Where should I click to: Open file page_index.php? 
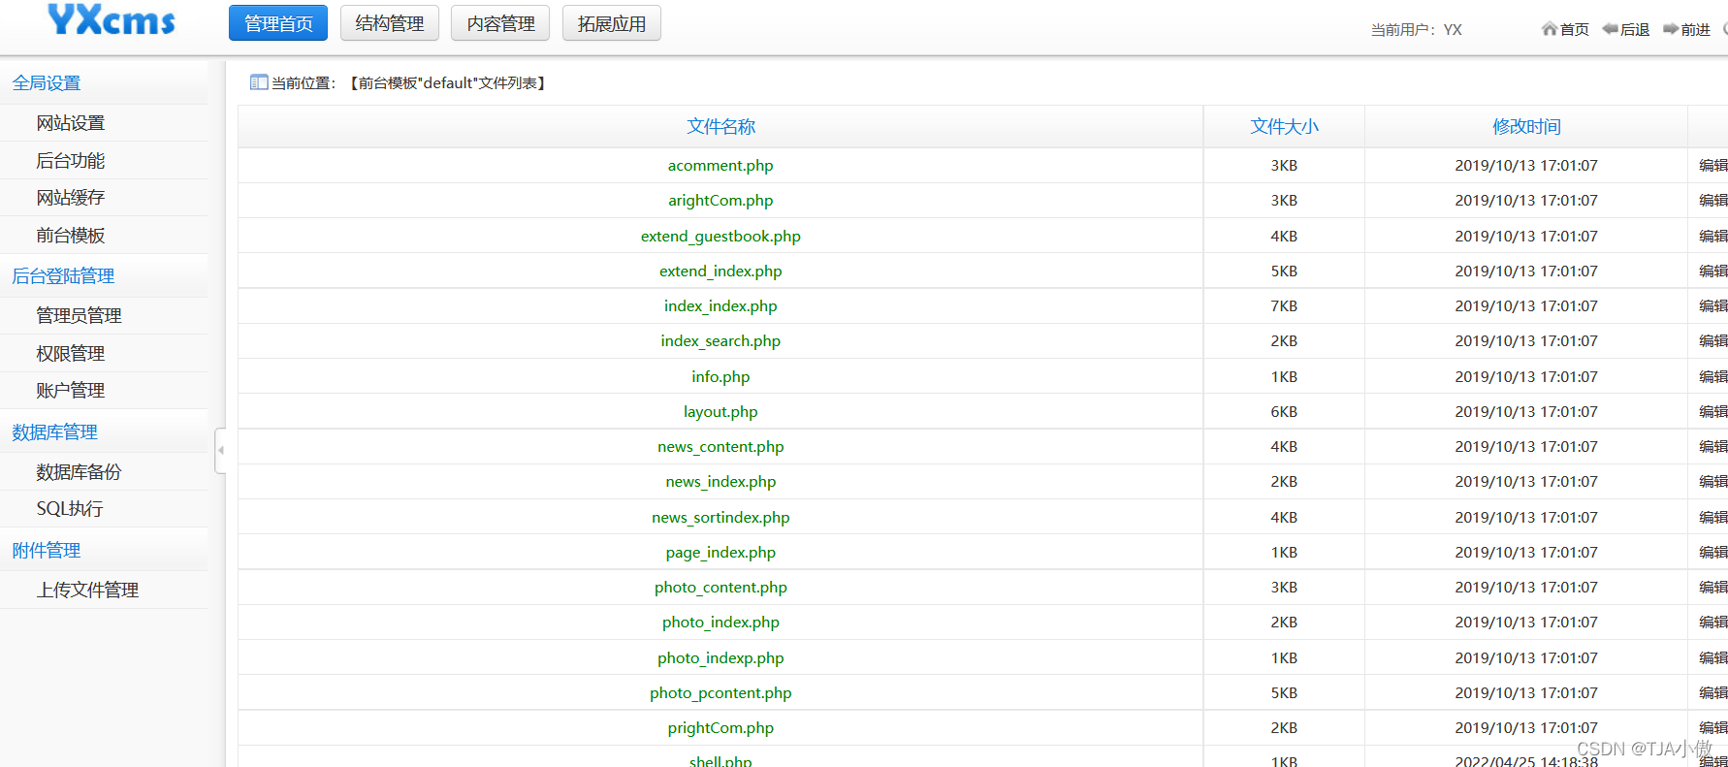pyautogui.click(x=720, y=553)
